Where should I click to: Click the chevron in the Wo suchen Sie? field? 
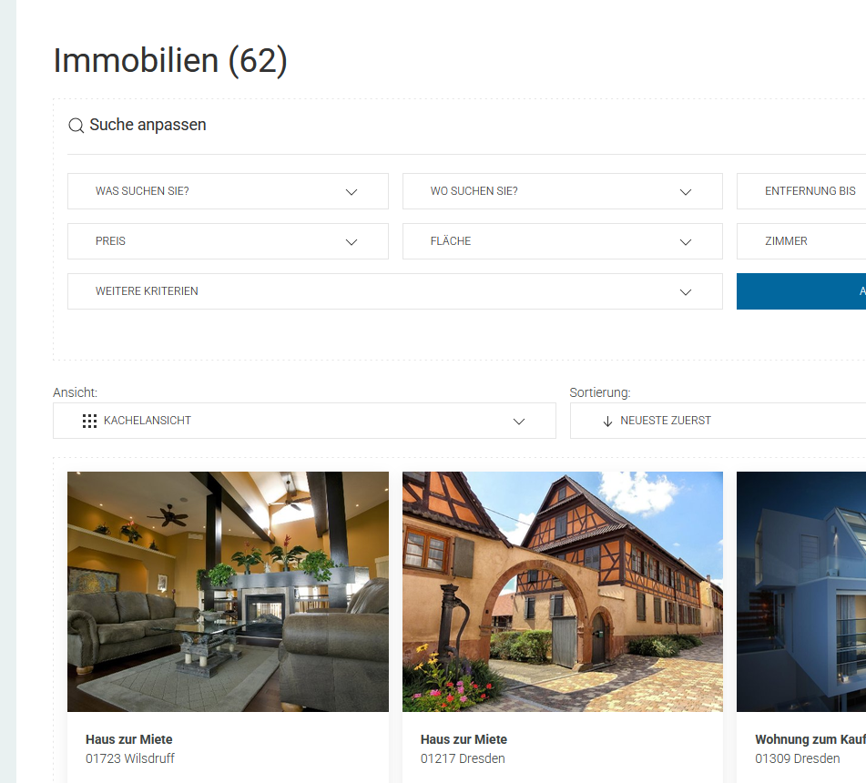[x=686, y=192]
